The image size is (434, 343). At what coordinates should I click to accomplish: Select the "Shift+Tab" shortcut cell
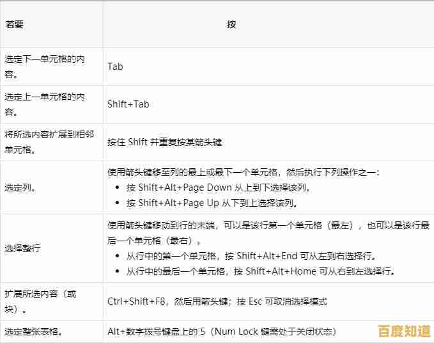click(x=128, y=104)
